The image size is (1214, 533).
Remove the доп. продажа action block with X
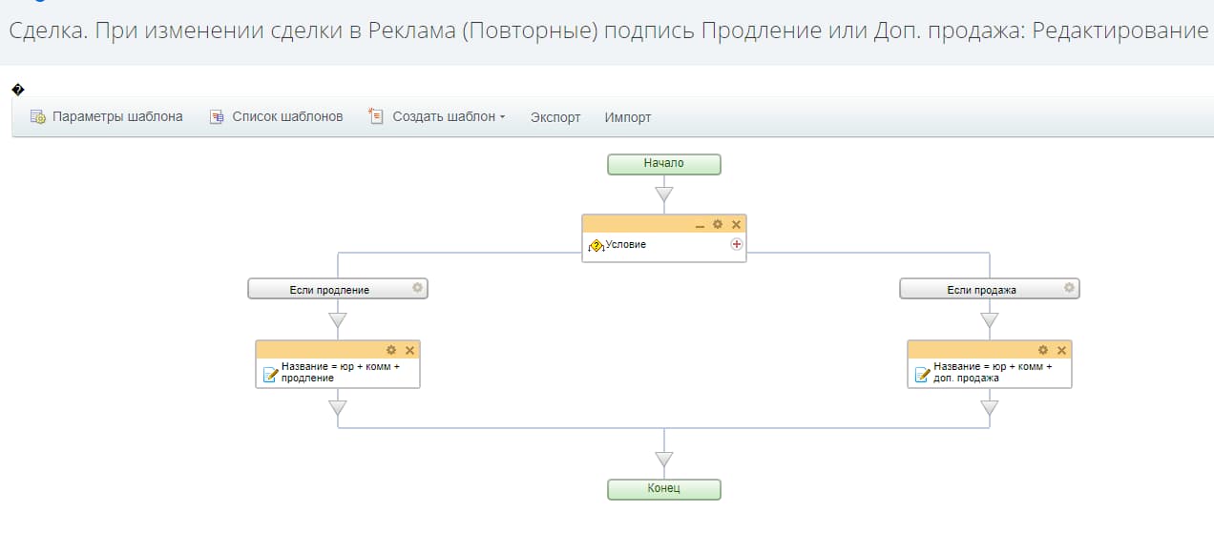pos(1061,350)
